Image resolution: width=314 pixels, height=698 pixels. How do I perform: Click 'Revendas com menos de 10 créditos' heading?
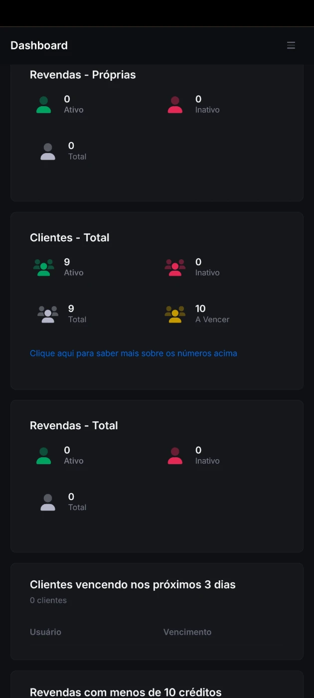(x=126, y=692)
